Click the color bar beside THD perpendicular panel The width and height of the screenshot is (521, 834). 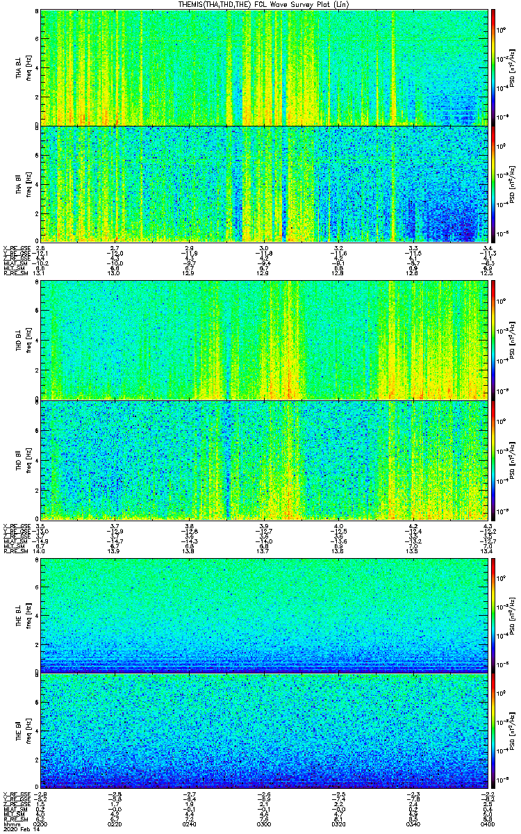click(x=494, y=339)
